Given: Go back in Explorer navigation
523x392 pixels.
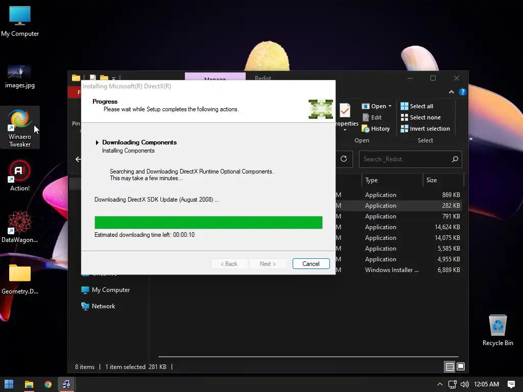Looking at the screenshot, I should (x=78, y=159).
